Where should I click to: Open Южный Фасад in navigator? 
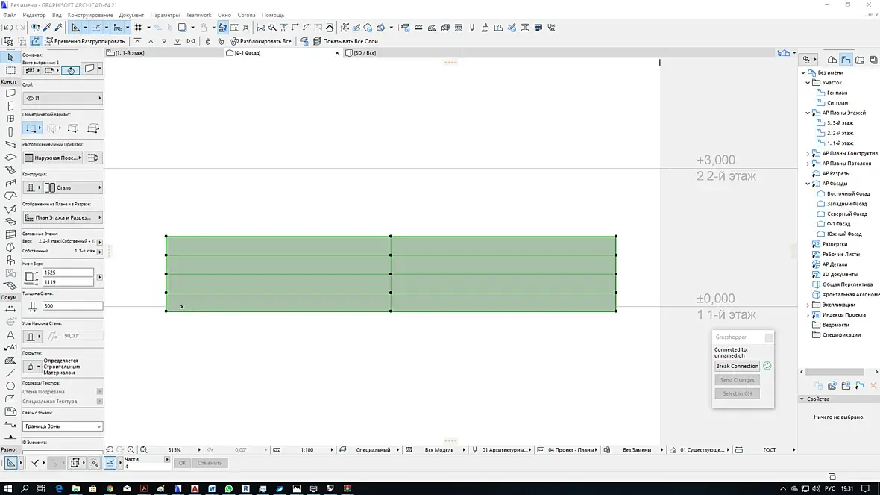[844, 234]
